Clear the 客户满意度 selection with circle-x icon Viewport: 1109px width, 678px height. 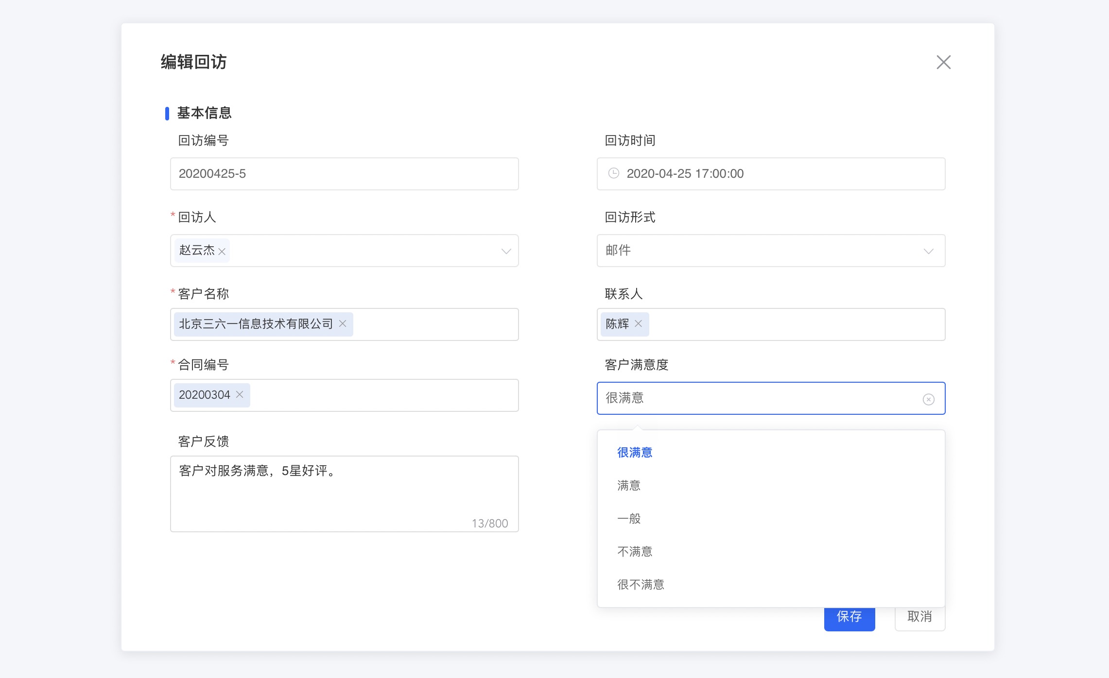(928, 399)
